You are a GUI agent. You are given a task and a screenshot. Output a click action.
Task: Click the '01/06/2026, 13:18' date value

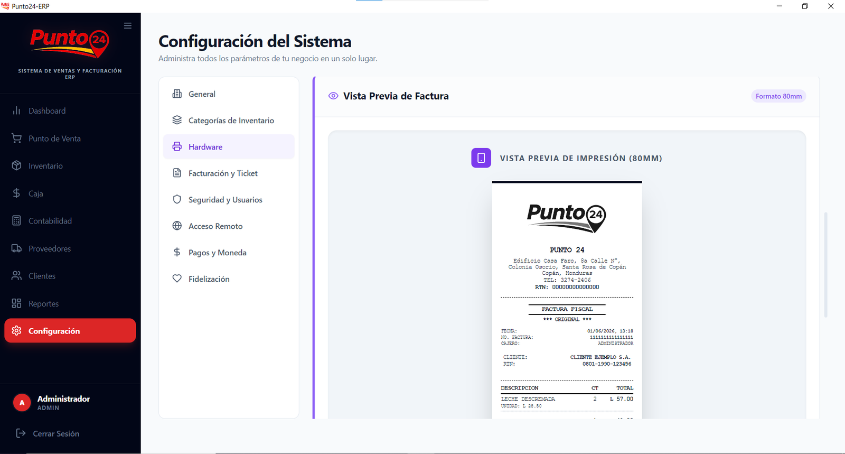click(x=610, y=331)
